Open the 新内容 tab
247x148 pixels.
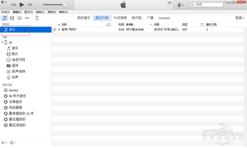[137, 18]
